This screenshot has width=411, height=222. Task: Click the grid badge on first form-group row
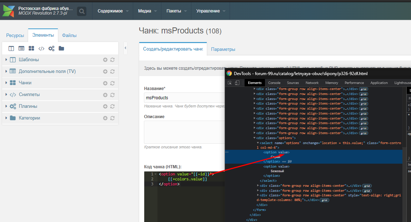click(x=363, y=89)
